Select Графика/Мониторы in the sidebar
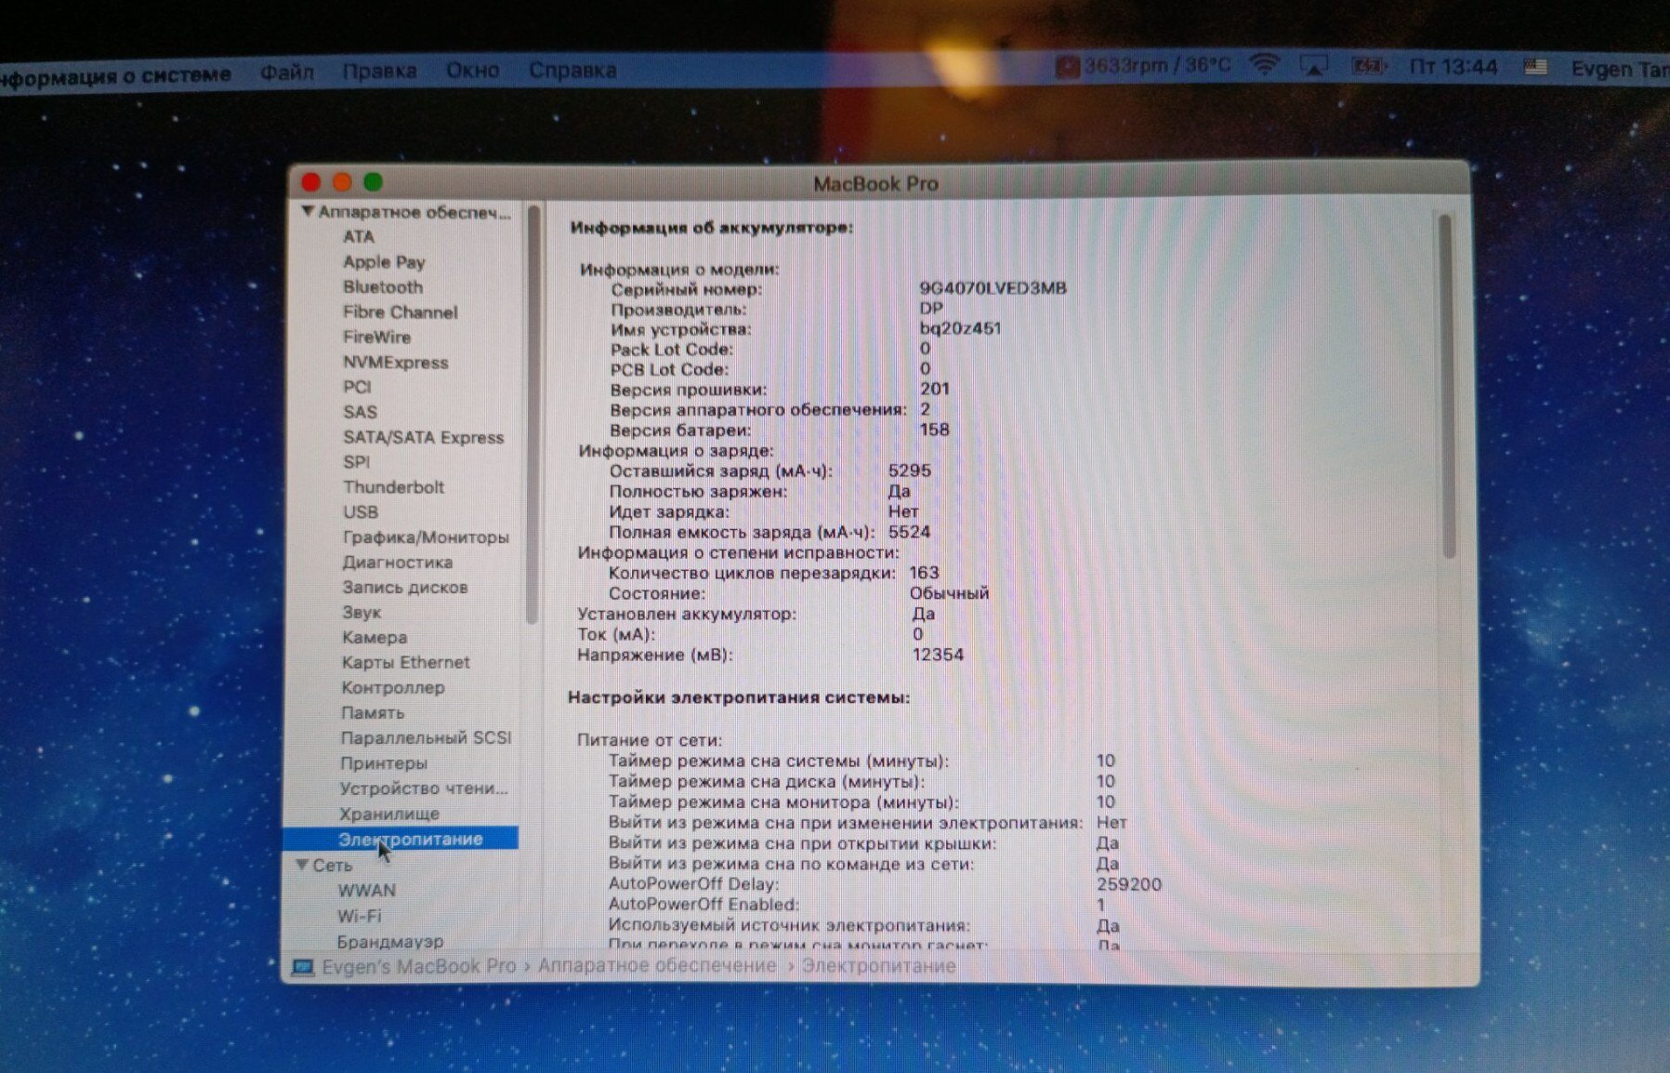 (426, 537)
